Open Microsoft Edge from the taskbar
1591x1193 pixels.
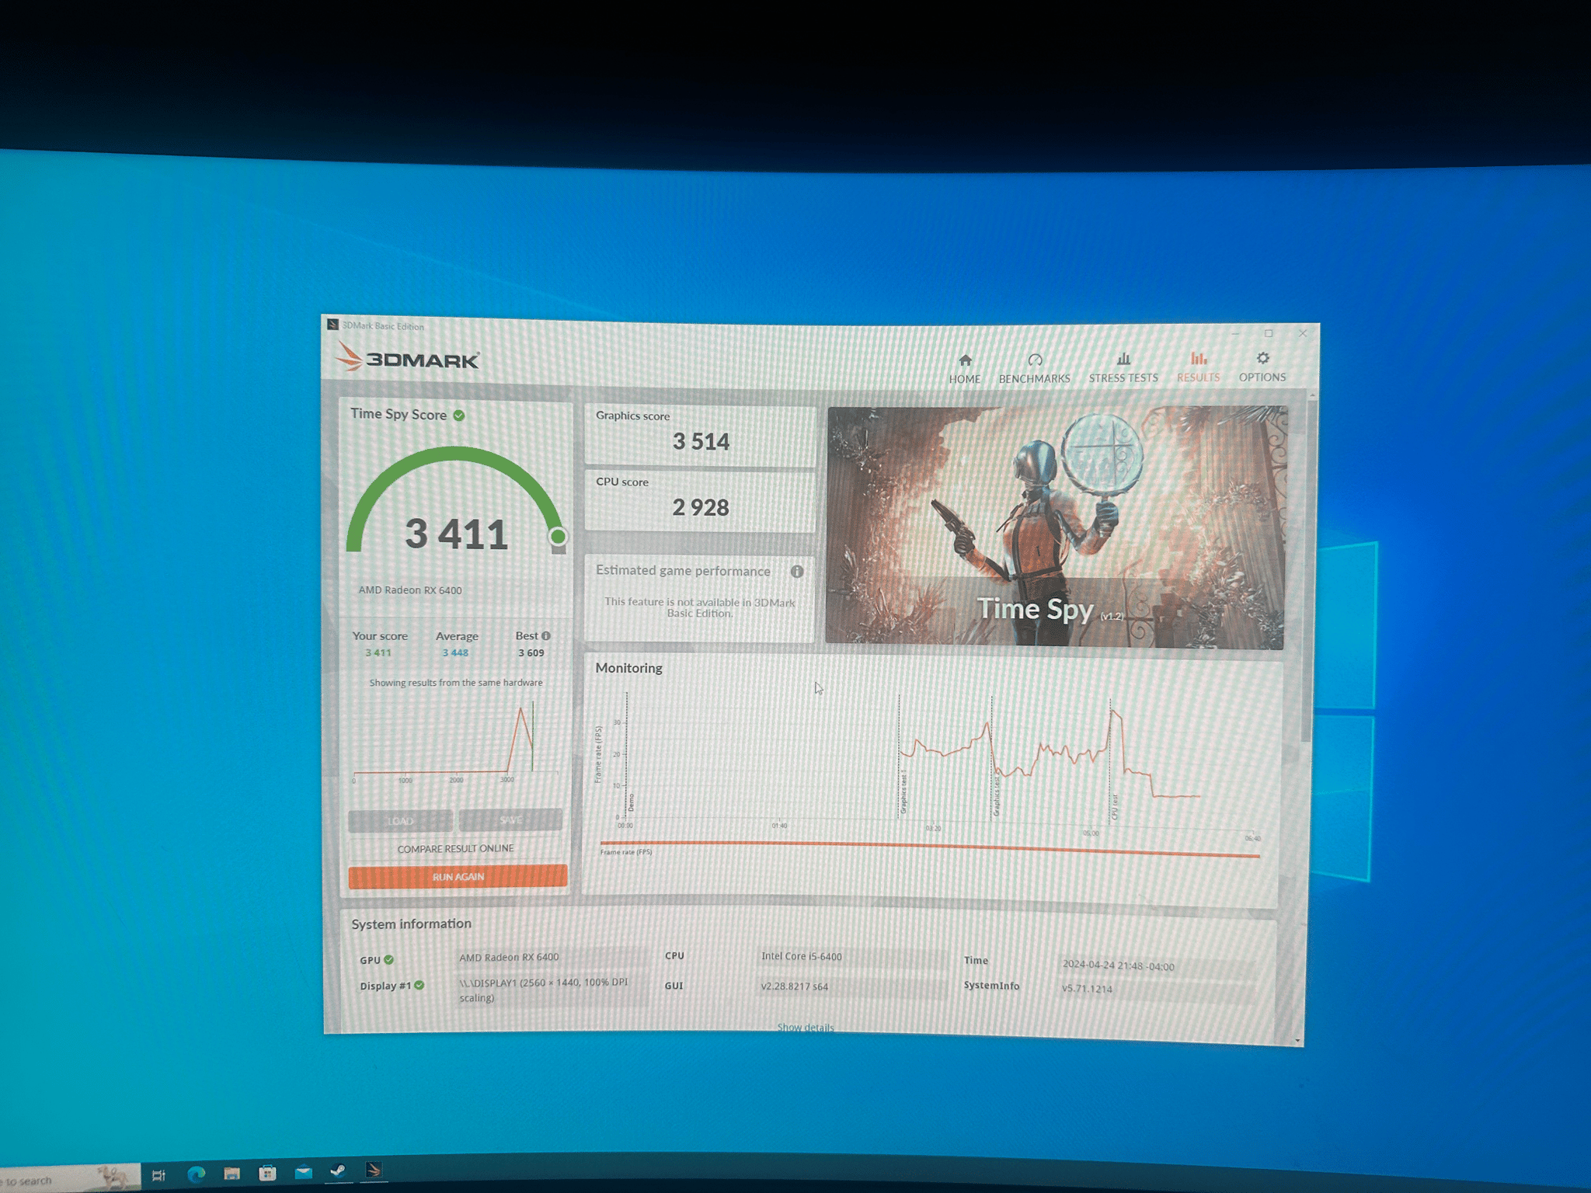(196, 1174)
